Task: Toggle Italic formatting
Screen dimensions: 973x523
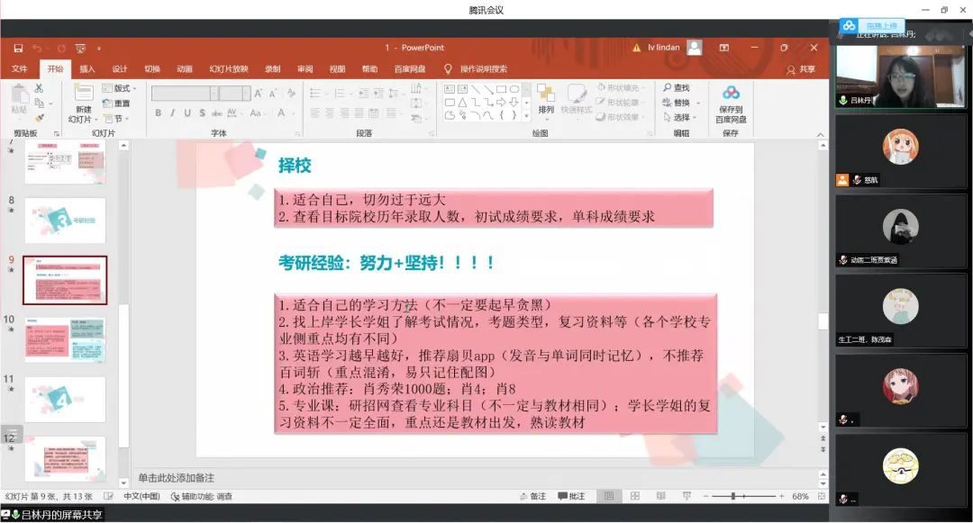Action: [x=173, y=113]
